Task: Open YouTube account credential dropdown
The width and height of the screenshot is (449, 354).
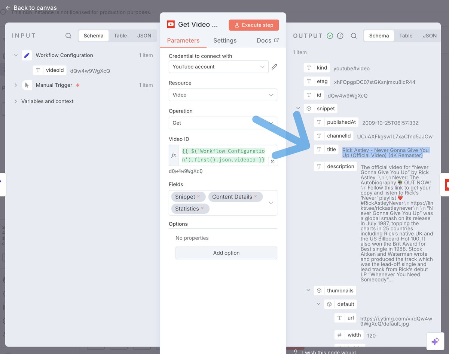Action: [x=219, y=67]
